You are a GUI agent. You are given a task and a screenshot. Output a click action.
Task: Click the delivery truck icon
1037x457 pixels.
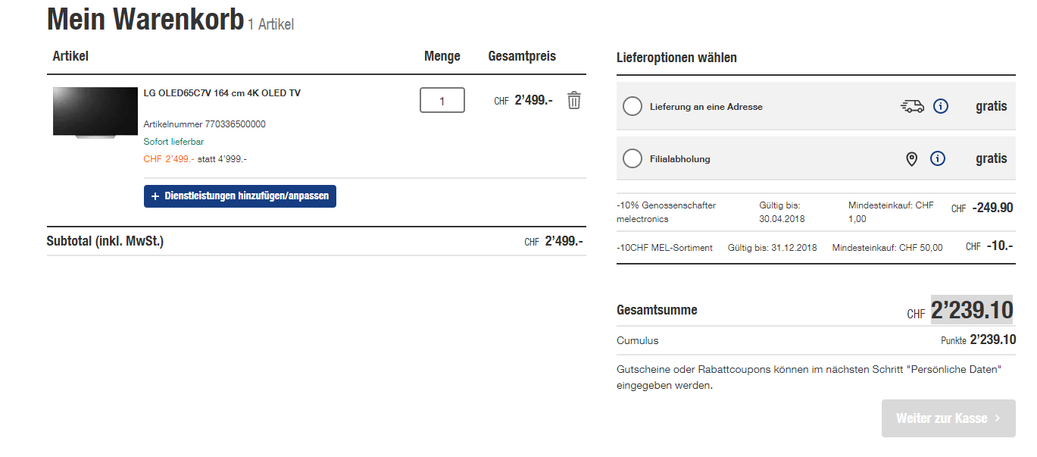coord(912,107)
